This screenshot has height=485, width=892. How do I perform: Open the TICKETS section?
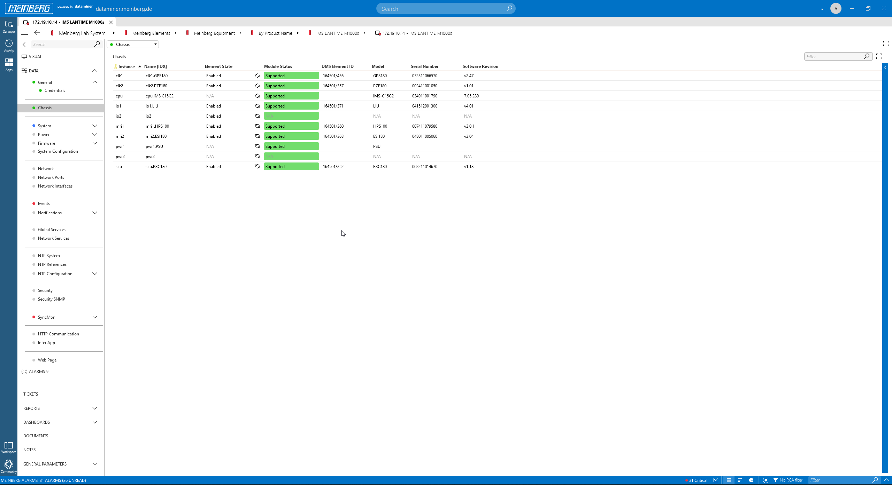point(31,394)
